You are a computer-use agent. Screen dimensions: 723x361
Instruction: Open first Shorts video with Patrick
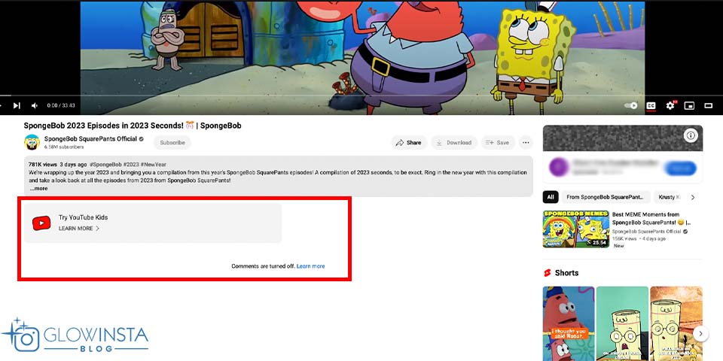(x=569, y=323)
